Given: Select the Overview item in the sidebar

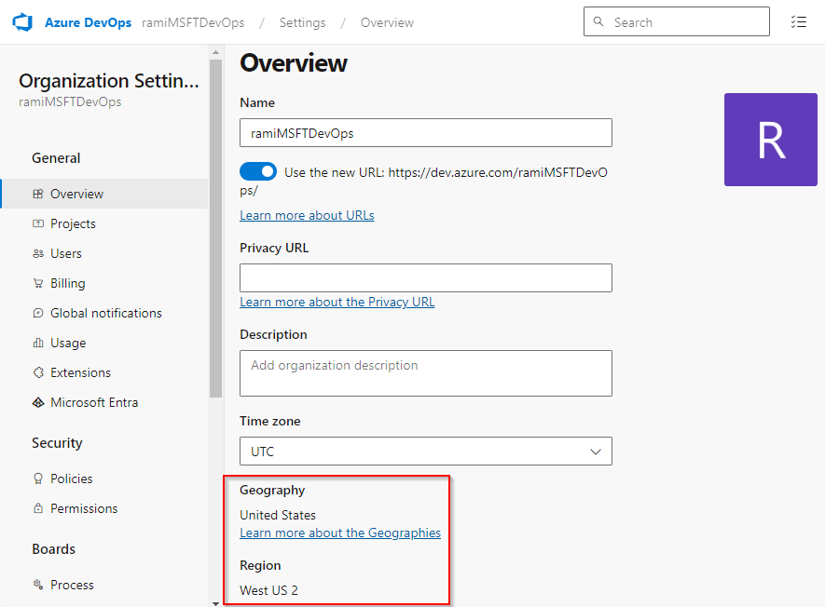Looking at the screenshot, I should click(x=78, y=194).
